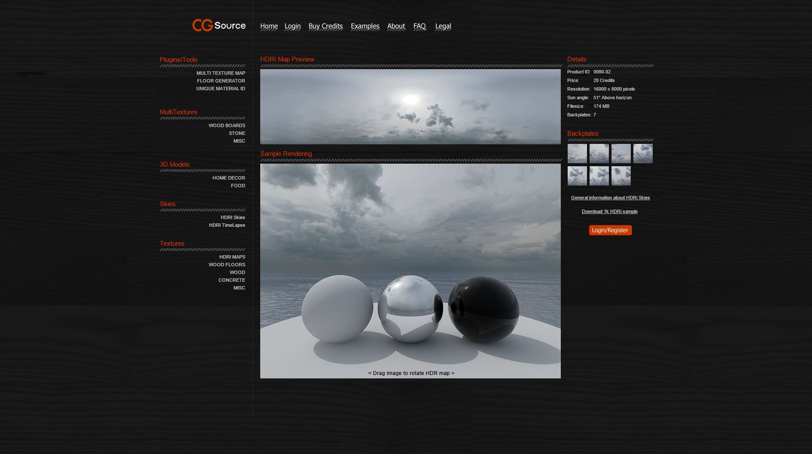Click the HDRI Map Preview panorama
The height and width of the screenshot is (454, 812).
pos(411,107)
